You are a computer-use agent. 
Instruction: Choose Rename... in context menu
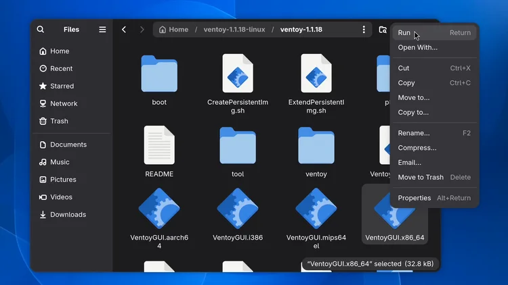click(x=434, y=133)
